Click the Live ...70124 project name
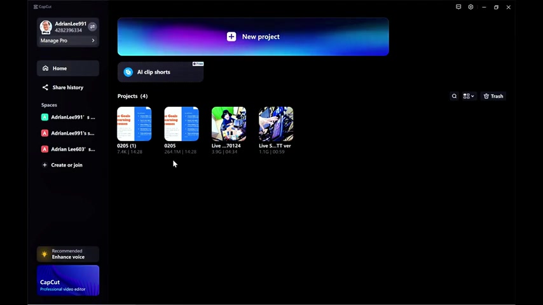Screen dimensions: 543x305 (x=226, y=146)
